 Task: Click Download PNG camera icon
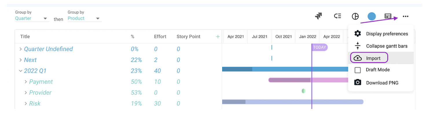click(x=358, y=82)
